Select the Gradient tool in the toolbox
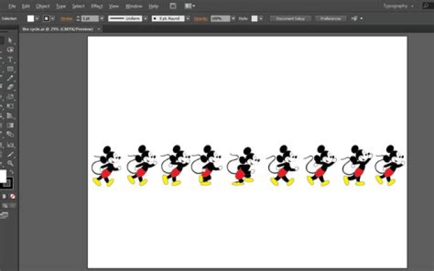Viewport: 434px width, 271px height. pos(10,125)
